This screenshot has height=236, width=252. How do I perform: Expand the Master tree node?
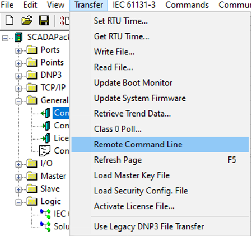tap(18, 177)
